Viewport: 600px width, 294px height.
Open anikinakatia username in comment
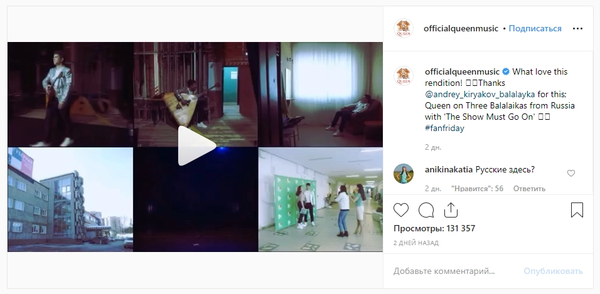tap(449, 170)
